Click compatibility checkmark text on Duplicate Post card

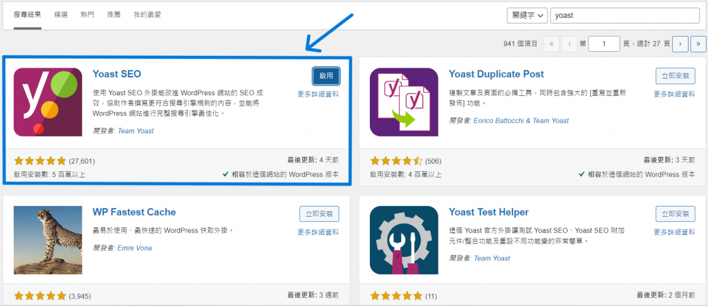pyautogui.click(x=637, y=174)
